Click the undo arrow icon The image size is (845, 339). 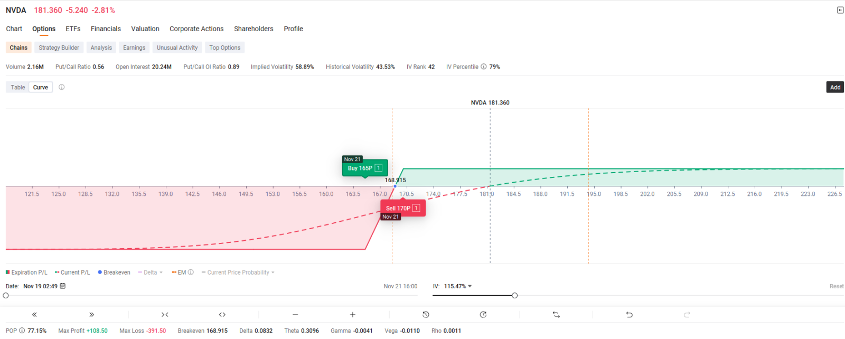629,315
